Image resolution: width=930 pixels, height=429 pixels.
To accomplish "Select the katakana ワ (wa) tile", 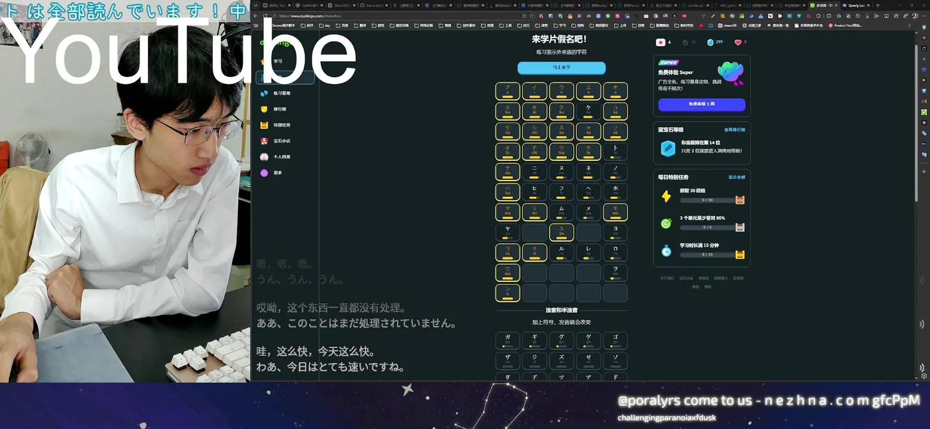I will [507, 272].
